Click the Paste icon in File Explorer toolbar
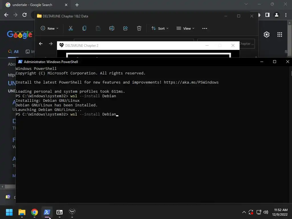Viewport: 292px width, 219px height. coord(98,28)
